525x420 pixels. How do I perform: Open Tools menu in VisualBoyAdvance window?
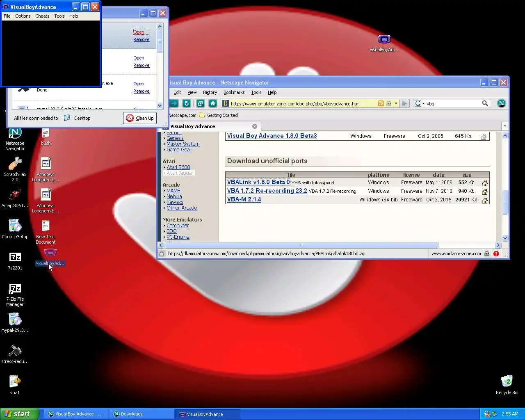click(59, 16)
